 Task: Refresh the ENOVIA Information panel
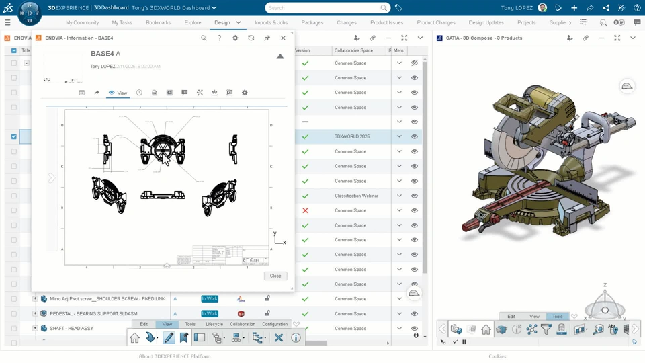point(251,38)
